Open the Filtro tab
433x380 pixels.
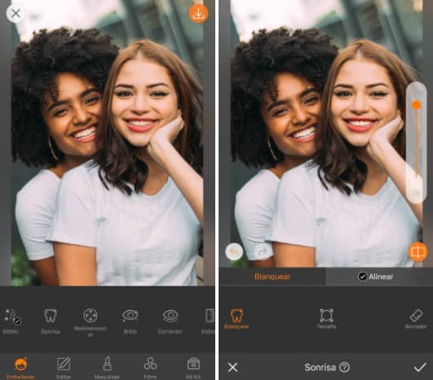point(150,368)
